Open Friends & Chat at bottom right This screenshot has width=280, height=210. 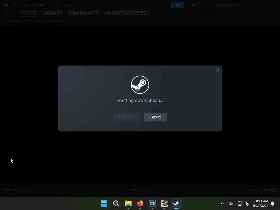tap(261, 190)
